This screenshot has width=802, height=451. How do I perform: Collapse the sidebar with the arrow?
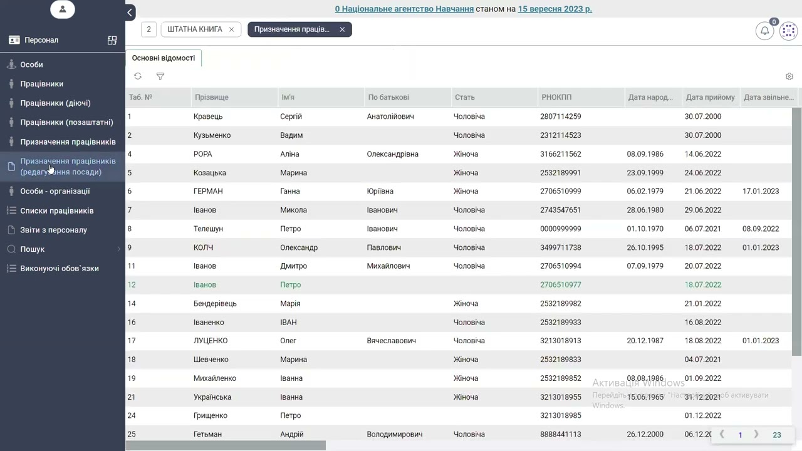pos(130,13)
